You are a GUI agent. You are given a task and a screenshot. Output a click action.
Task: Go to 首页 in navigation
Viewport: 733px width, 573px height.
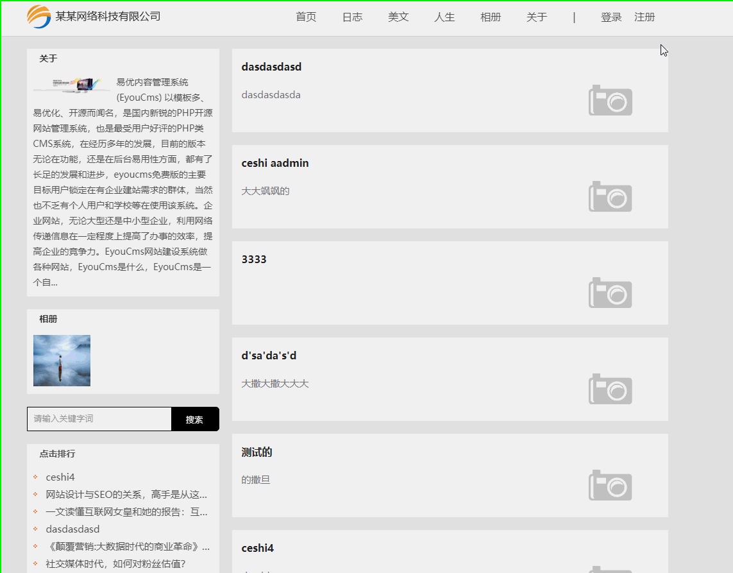point(306,17)
